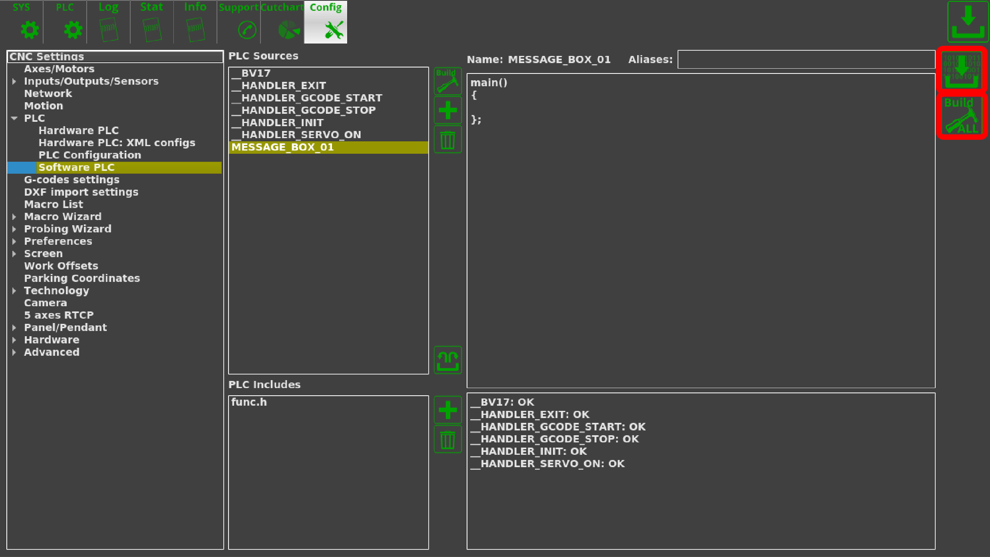Switch to the Log tab
The image size is (990, 557).
coord(108,22)
